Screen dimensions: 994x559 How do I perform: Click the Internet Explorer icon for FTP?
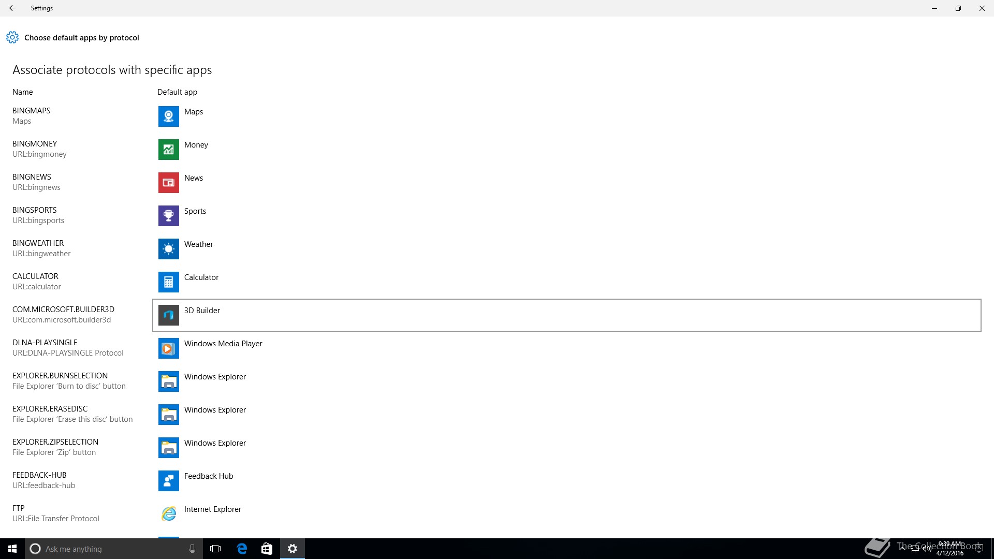point(168,514)
